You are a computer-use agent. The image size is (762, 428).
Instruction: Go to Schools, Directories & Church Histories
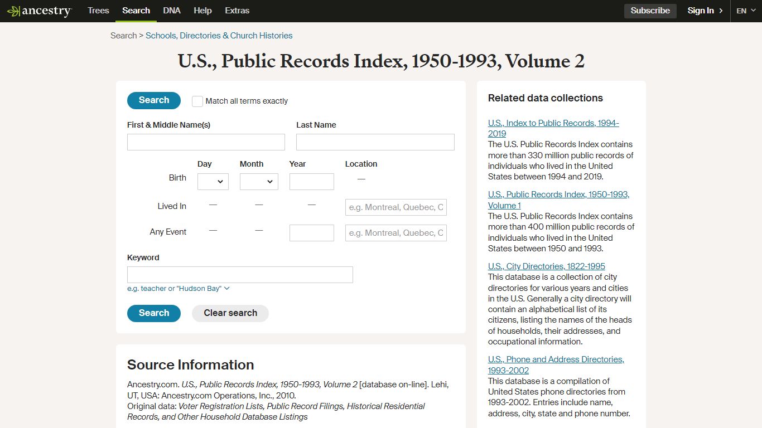(219, 36)
